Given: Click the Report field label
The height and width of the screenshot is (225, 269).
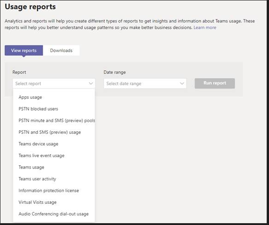Looking at the screenshot, I should [x=19, y=72].
